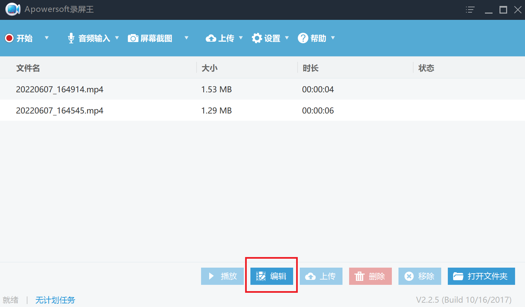Viewport: 525px width, 307px height.
Task: Maximize the Apowersoft window
Action: click(503, 10)
